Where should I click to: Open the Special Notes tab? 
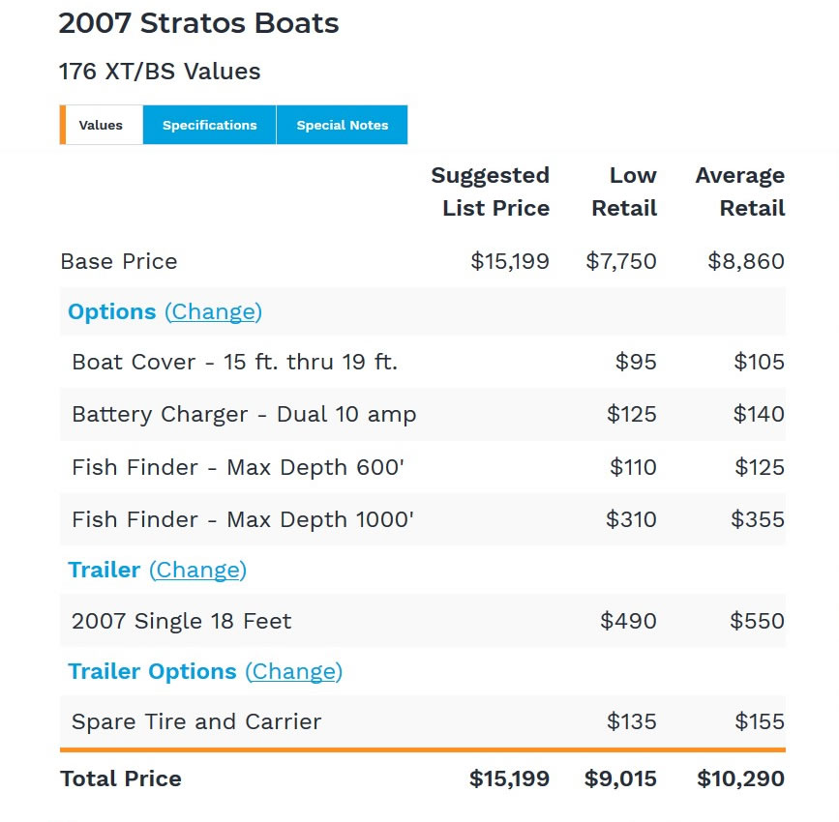click(x=342, y=125)
